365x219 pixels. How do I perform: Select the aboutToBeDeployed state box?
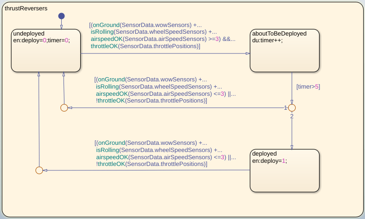(284, 58)
